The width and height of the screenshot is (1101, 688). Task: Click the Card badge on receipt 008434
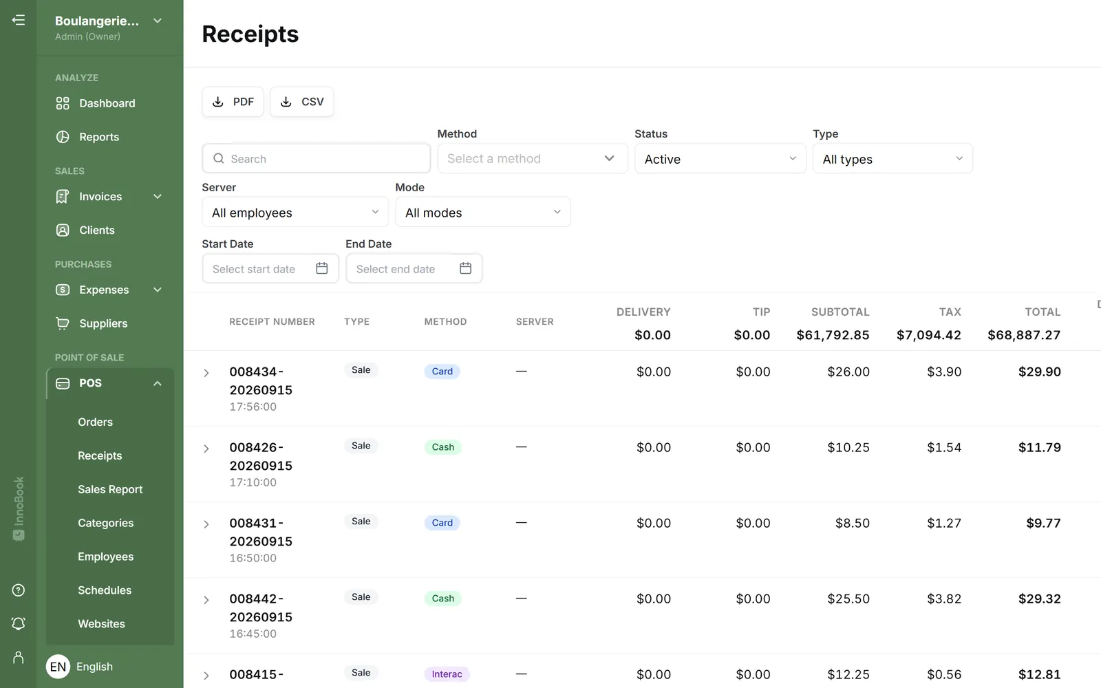pos(442,372)
